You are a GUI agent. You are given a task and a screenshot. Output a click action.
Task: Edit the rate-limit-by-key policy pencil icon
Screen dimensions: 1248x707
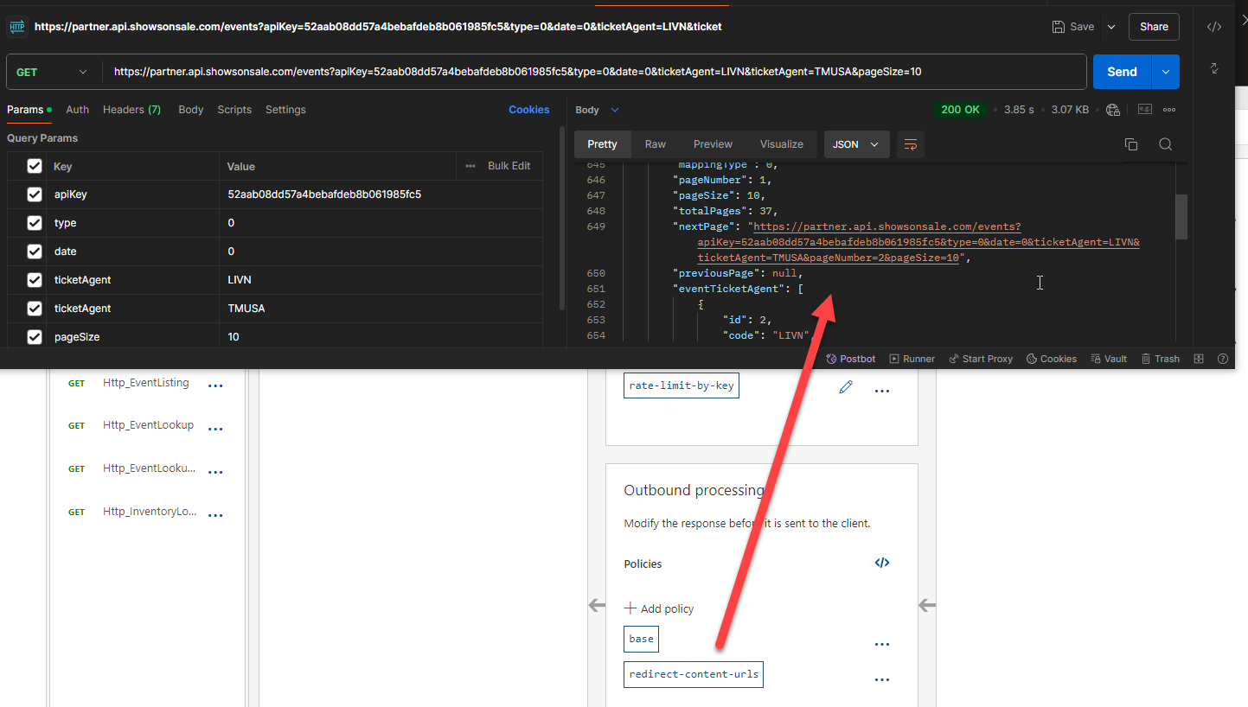click(x=846, y=387)
